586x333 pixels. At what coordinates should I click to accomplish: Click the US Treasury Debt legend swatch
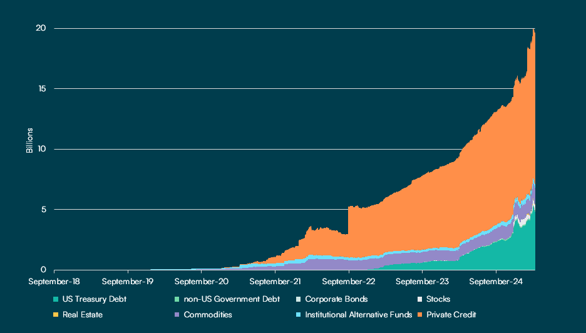click(57, 299)
